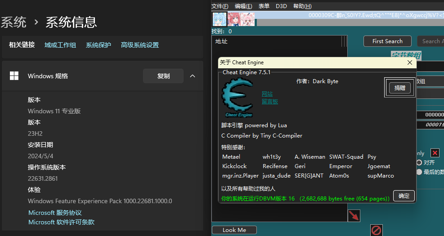Open the 编辑(E) menu
The width and height of the screenshot is (444, 236).
click(x=243, y=6)
